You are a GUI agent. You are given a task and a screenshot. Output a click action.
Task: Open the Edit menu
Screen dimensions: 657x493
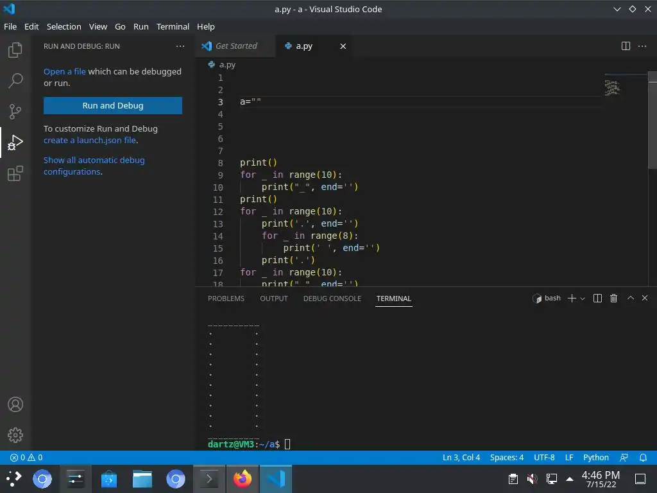click(x=31, y=26)
